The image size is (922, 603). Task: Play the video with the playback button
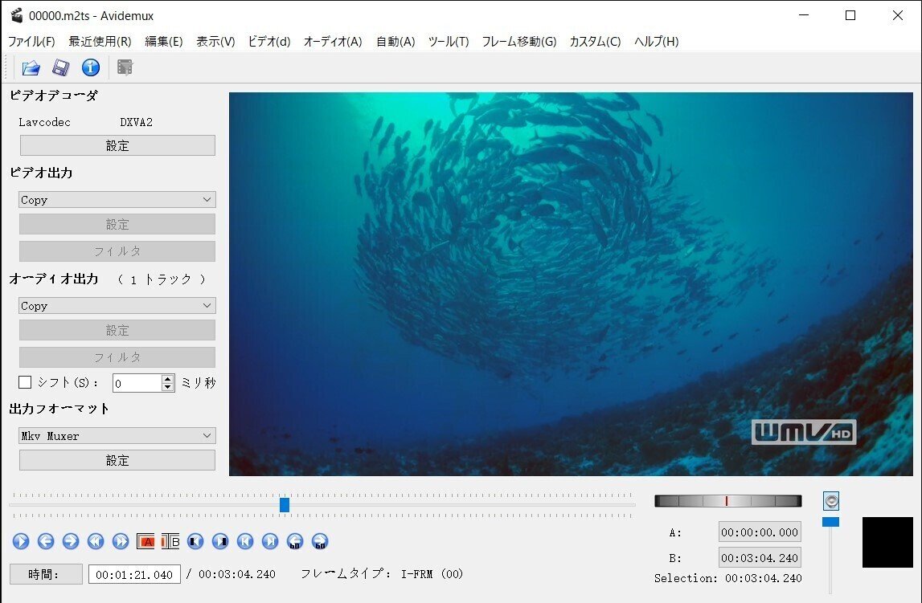tap(22, 541)
